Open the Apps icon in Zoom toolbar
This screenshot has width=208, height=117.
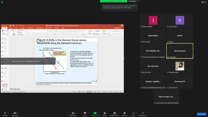[x=133, y=113]
